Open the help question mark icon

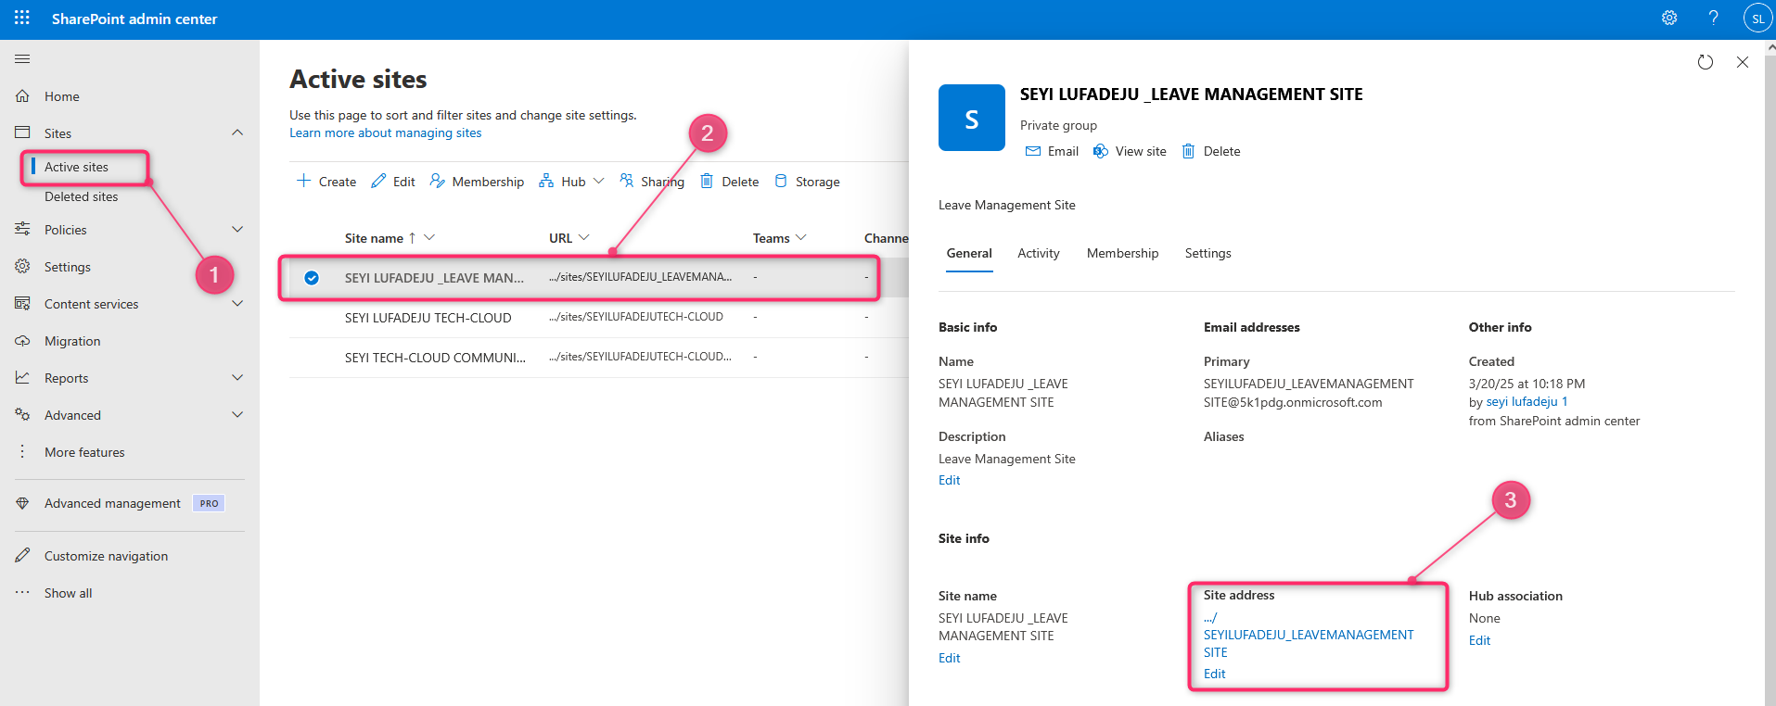click(1713, 18)
